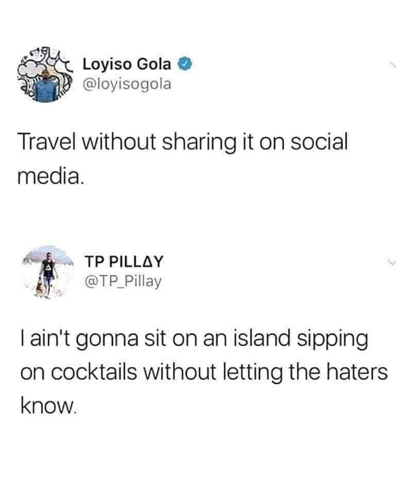The height and width of the screenshot is (495, 396).
Task: Visit the @TP_Pillay handle link
Action: tap(123, 282)
